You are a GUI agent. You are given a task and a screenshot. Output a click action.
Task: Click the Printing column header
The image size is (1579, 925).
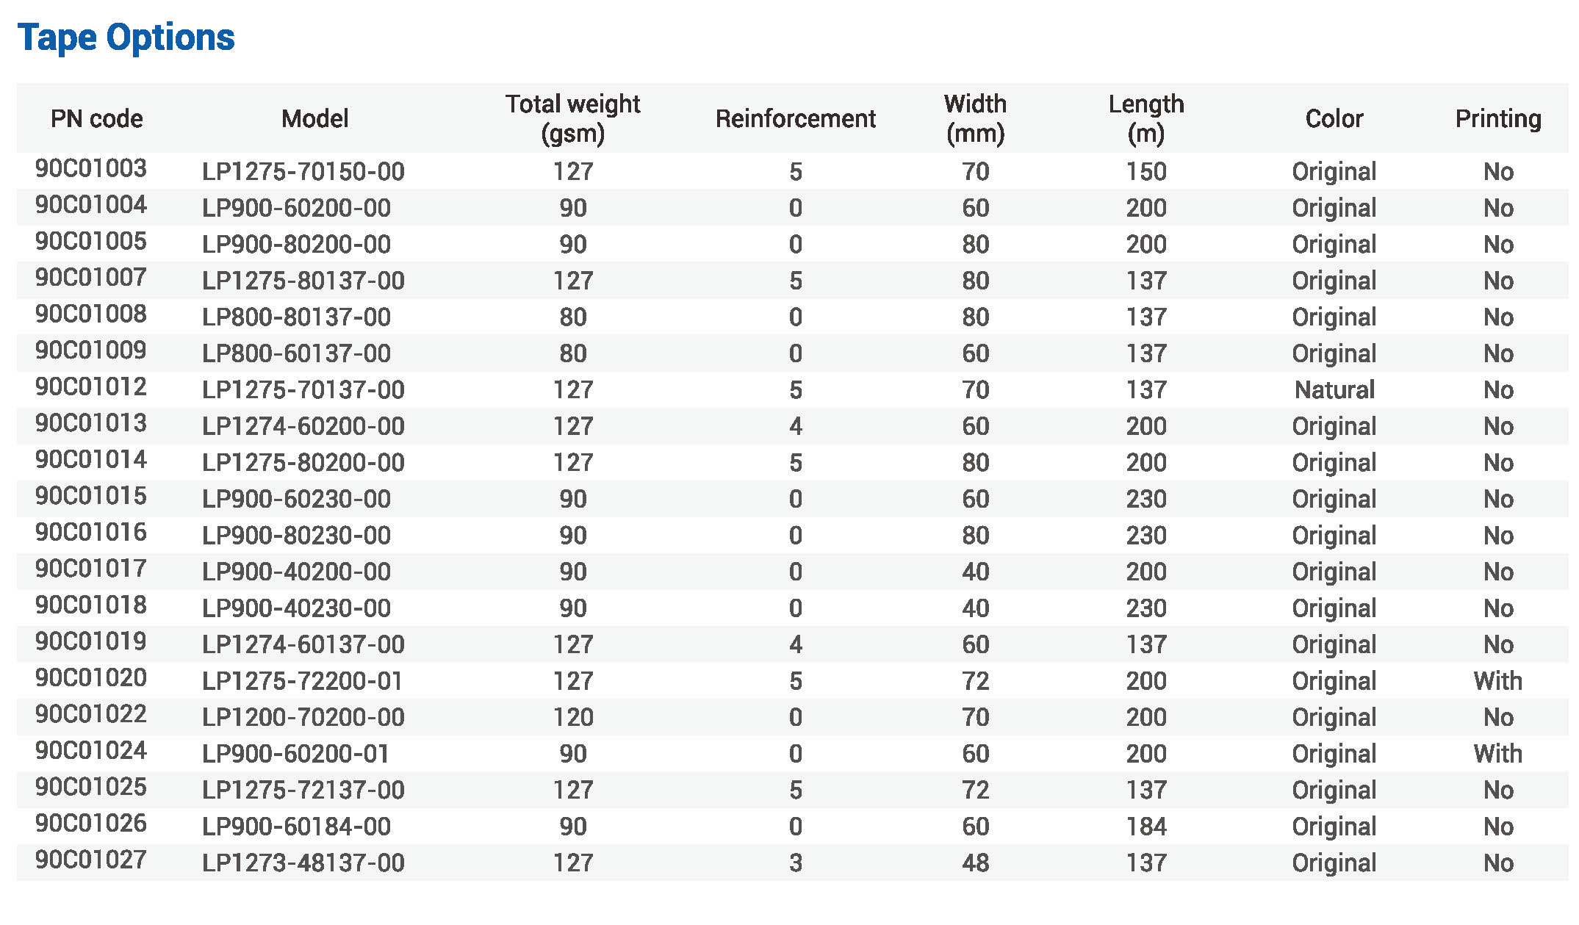tap(1498, 118)
